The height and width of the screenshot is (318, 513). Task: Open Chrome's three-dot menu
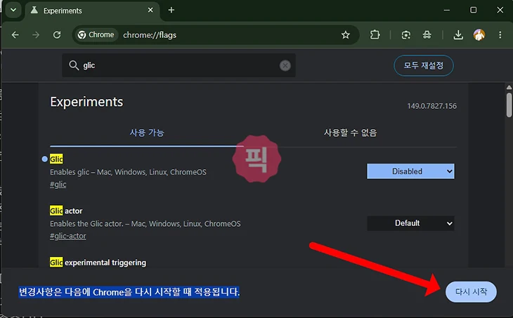point(500,34)
